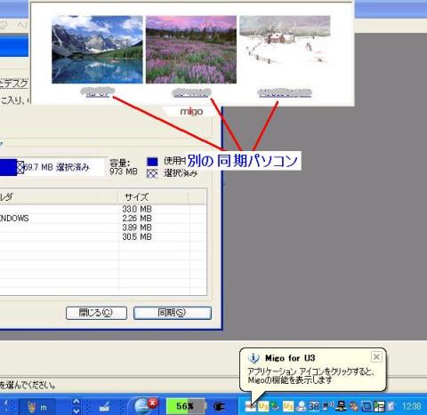Open the purple flower field thumbnail

[191, 50]
